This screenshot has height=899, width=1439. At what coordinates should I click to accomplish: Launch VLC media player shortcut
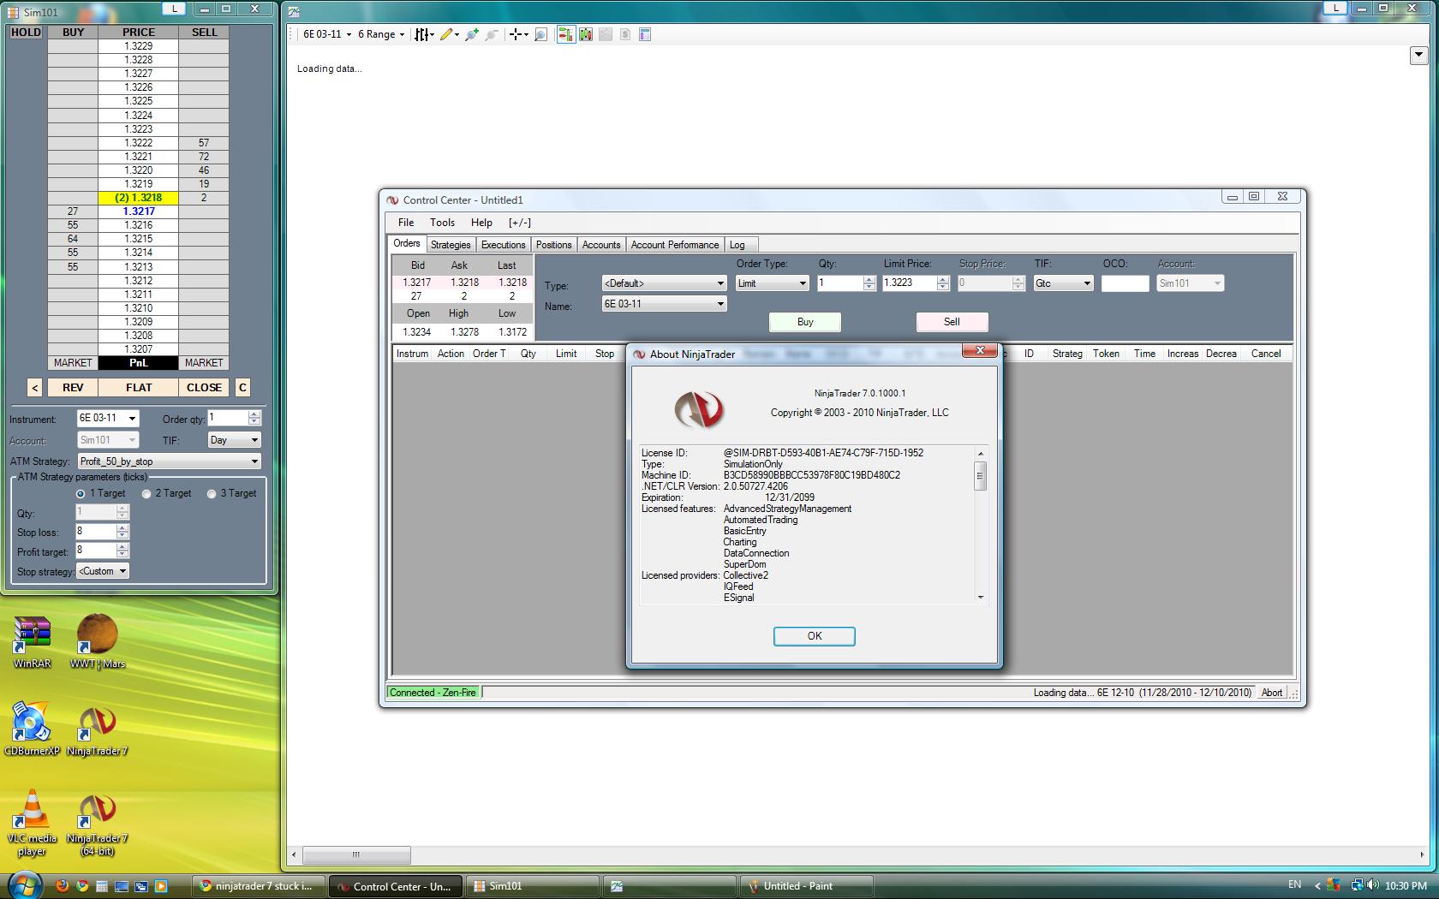32,822
